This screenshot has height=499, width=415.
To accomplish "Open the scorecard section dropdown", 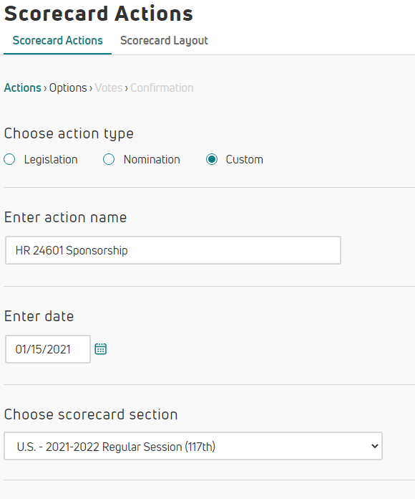I will (193, 446).
